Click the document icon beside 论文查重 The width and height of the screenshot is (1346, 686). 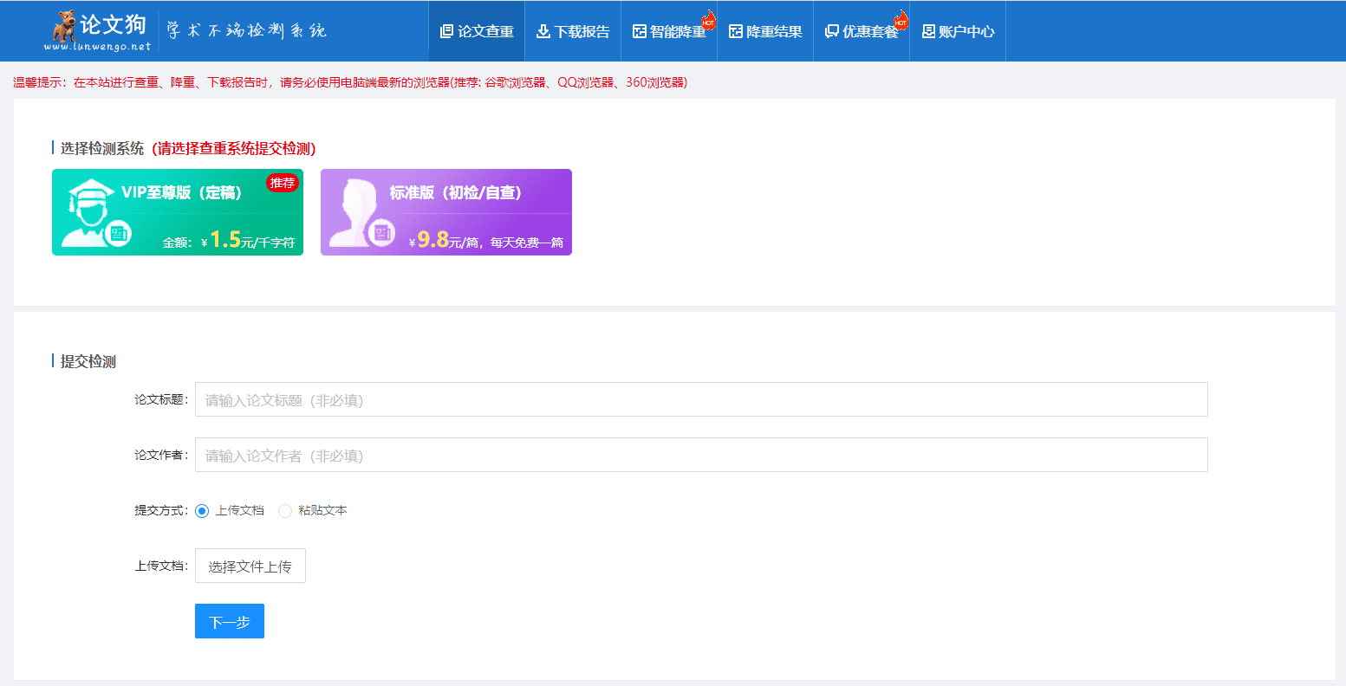pos(445,30)
